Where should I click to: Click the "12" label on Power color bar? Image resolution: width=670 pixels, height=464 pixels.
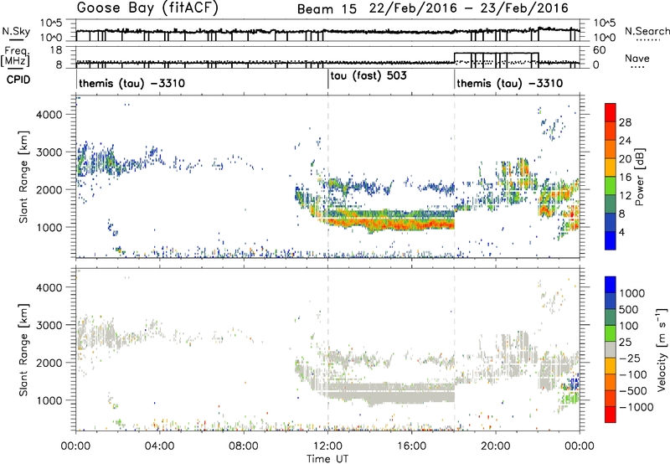coord(625,196)
